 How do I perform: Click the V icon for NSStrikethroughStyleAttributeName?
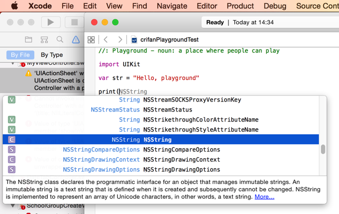[x=12, y=129]
